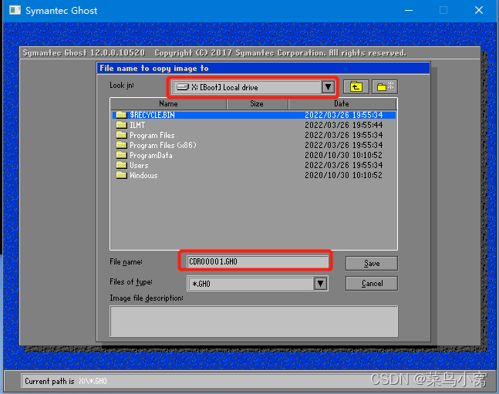Click the Image file description box
The height and width of the screenshot is (394, 499).
point(254,321)
